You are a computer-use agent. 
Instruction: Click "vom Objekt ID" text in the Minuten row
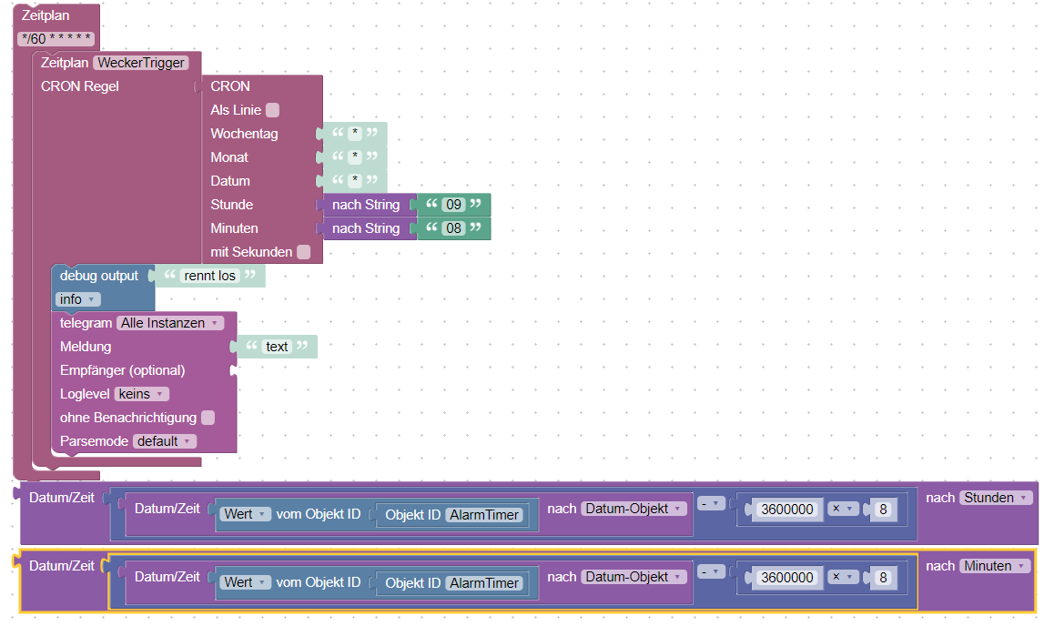coord(319,582)
